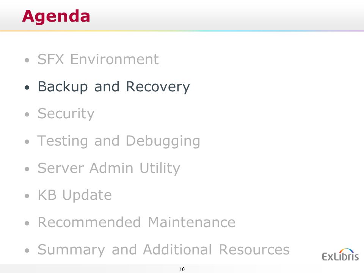364x273 pixels.
Task: Click the Security agenda item
Action: [66, 114]
